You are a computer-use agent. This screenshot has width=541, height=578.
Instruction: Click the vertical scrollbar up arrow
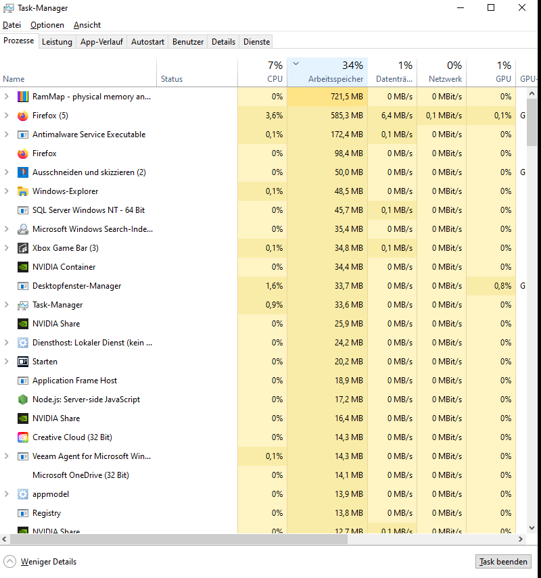point(532,94)
